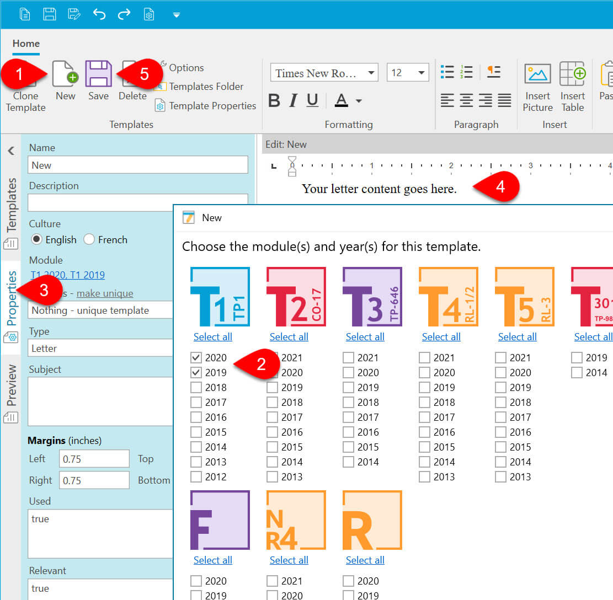The image size is (613, 600).
Task: Click the save-as pencil disk icon in title bar
Action: (x=74, y=14)
